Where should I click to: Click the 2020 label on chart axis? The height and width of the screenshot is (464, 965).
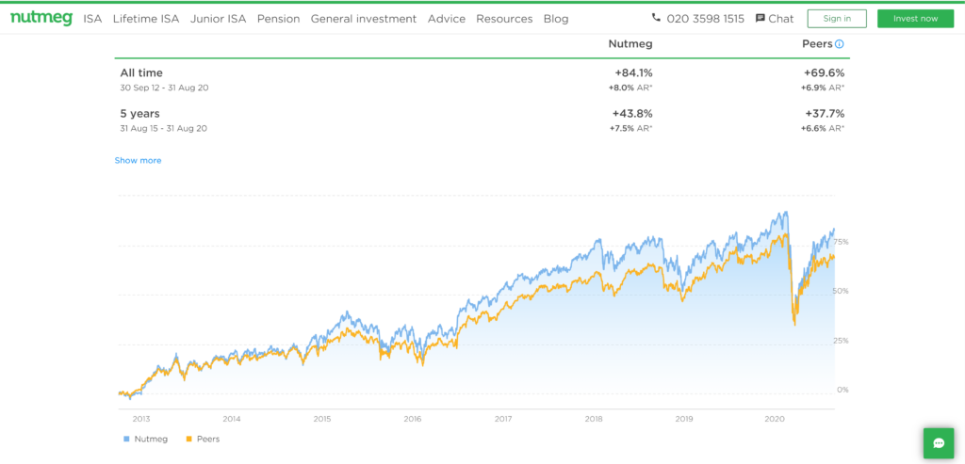(x=775, y=419)
